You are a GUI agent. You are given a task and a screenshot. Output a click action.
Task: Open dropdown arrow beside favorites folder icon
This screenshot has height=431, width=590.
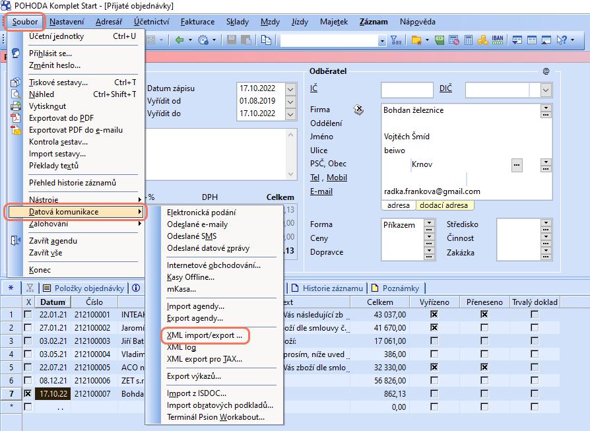click(x=427, y=40)
